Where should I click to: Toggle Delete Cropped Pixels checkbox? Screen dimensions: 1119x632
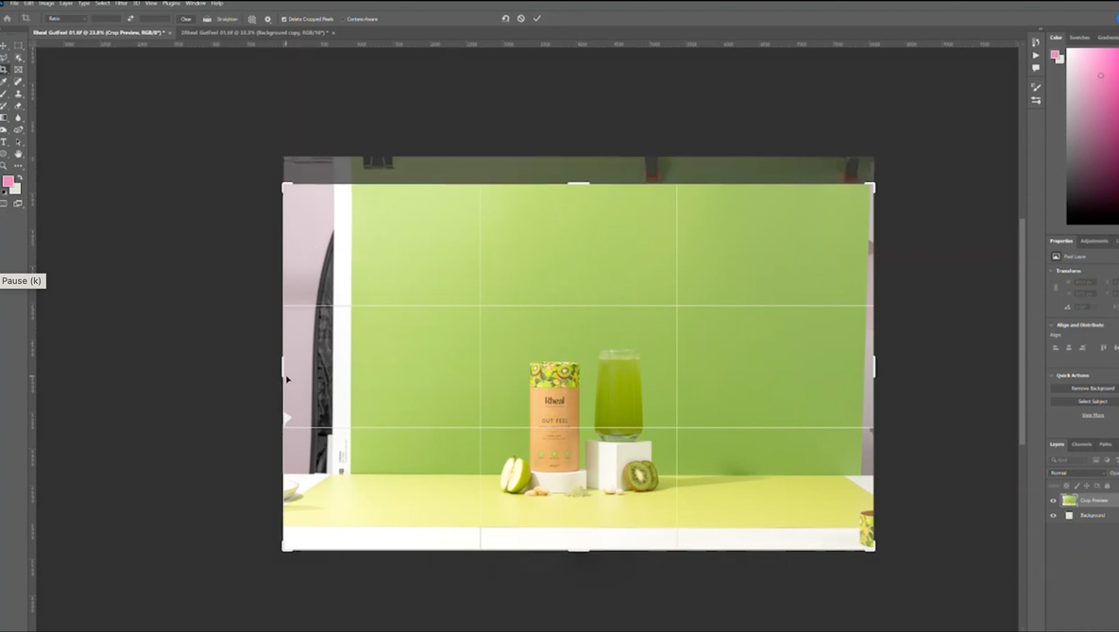pyautogui.click(x=283, y=19)
